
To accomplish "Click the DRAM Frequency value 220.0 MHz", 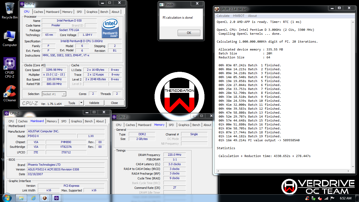I will coord(175,155).
